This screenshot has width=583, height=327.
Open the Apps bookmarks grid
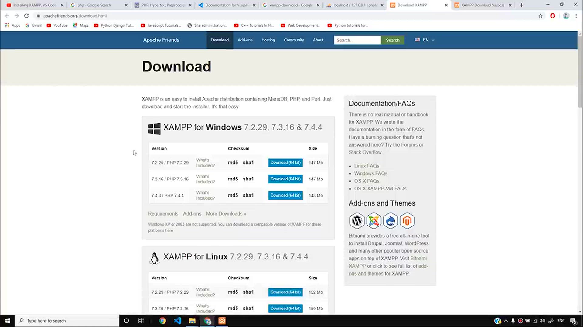[12, 25]
